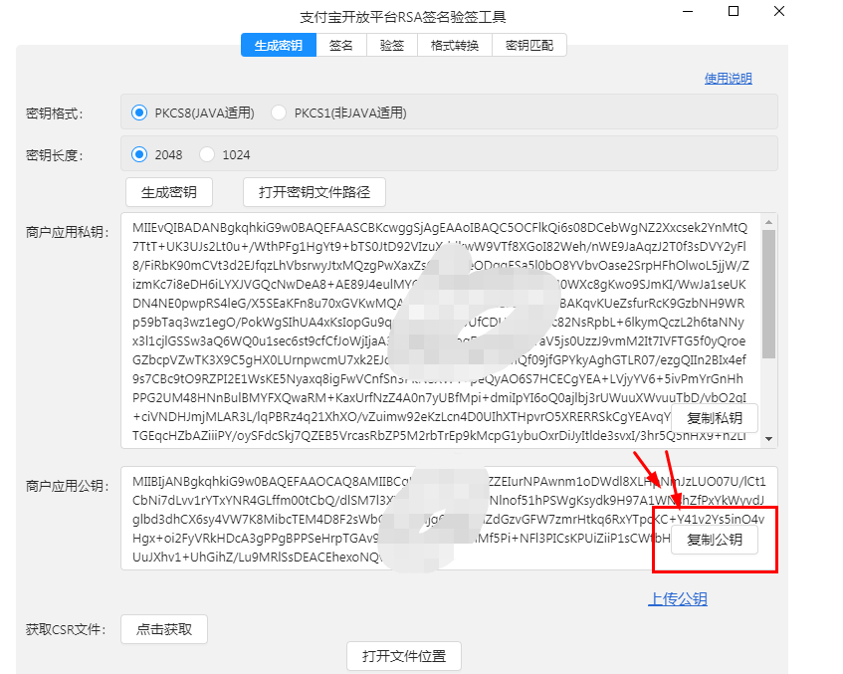Image resolution: width=843 pixels, height=674 pixels.
Task: Switch to the 格式转换 tab
Action: [x=455, y=45]
